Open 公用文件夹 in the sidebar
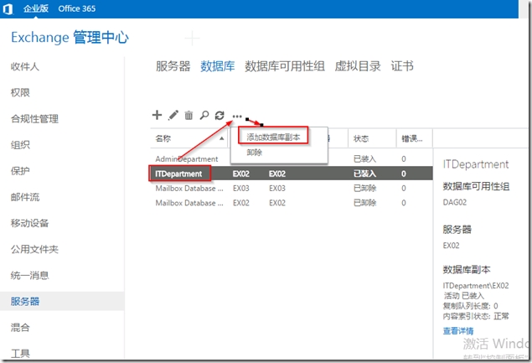The width and height of the screenshot is (532, 363). (x=34, y=249)
